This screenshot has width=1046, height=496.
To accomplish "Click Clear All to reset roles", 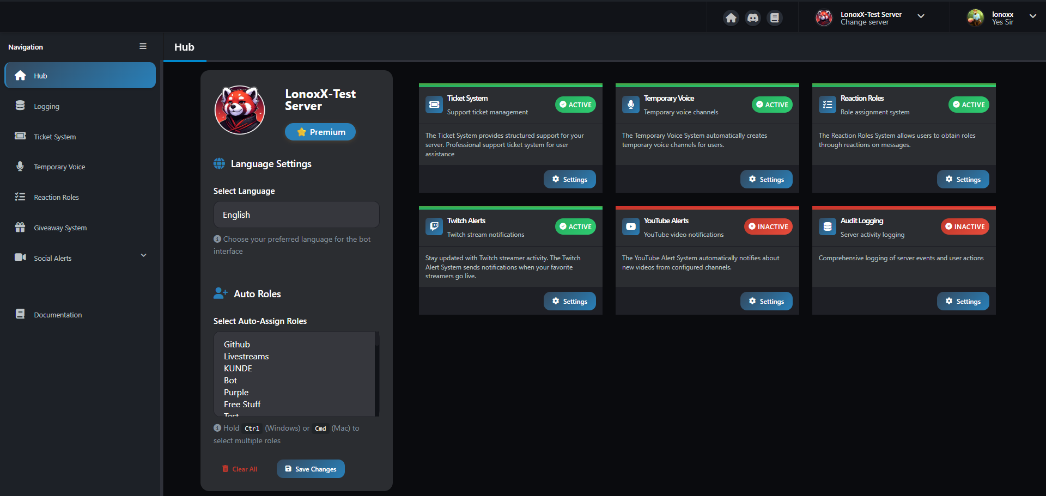I will [x=240, y=469].
